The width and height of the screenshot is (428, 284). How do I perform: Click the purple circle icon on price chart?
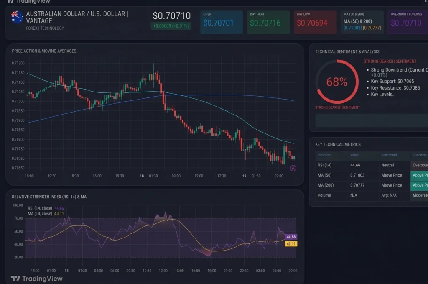tap(293, 168)
